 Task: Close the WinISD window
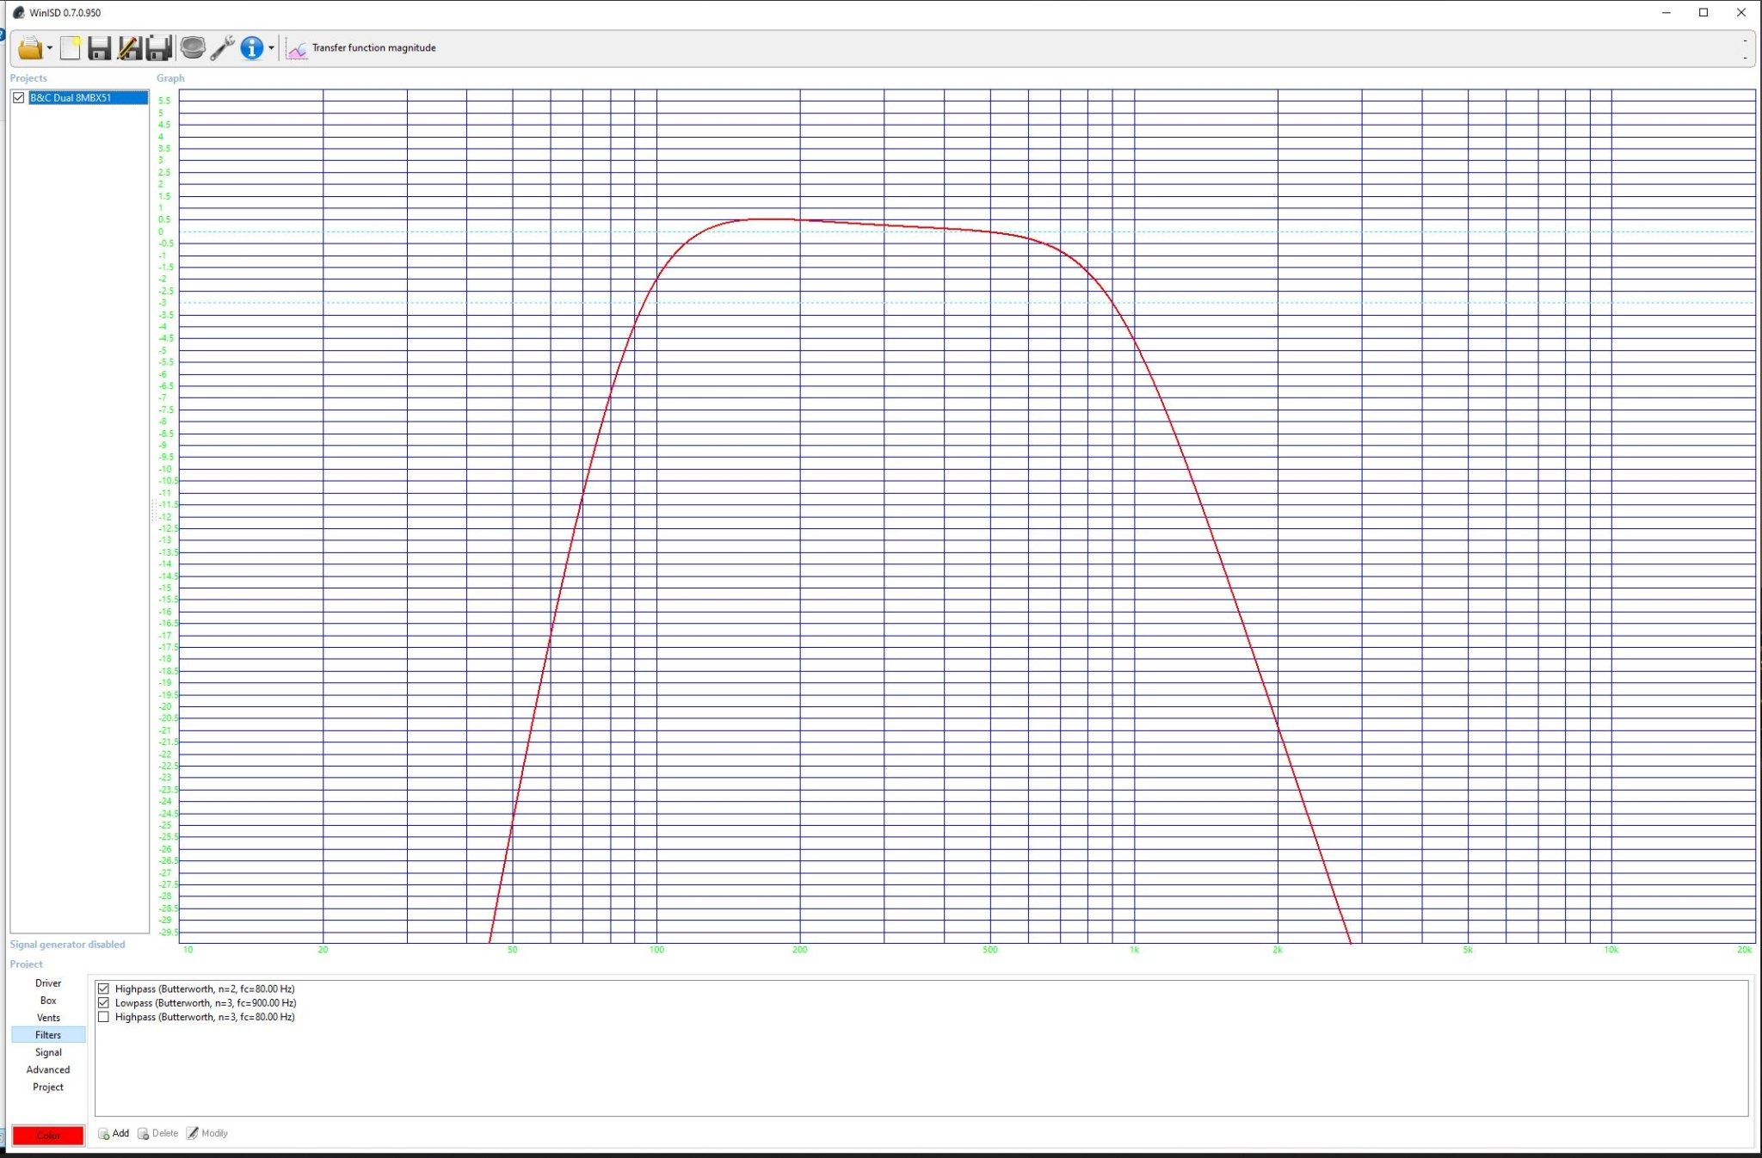click(1741, 13)
